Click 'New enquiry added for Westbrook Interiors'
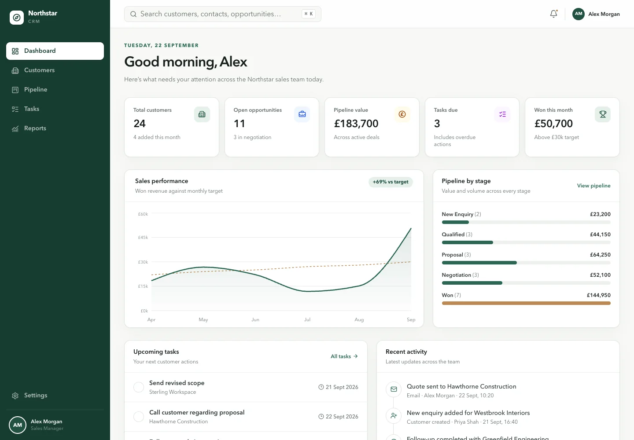The height and width of the screenshot is (440, 634). (468, 413)
